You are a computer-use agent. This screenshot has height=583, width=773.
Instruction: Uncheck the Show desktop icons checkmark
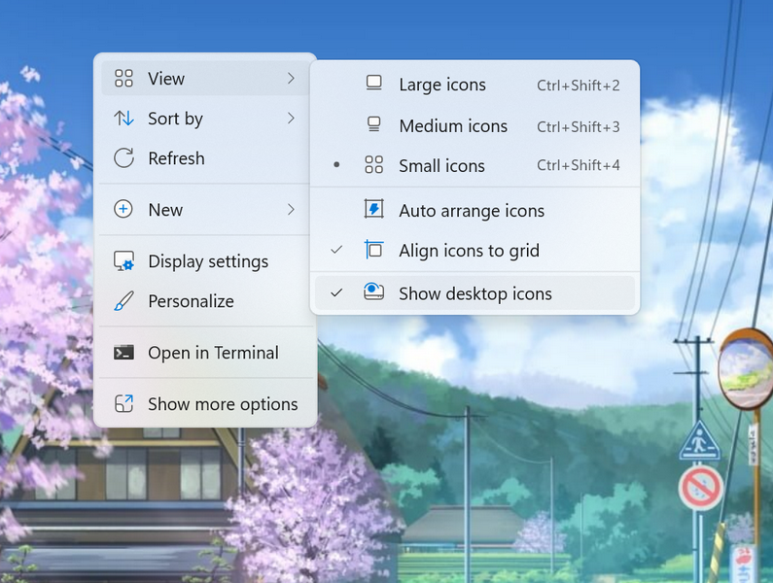tap(336, 292)
